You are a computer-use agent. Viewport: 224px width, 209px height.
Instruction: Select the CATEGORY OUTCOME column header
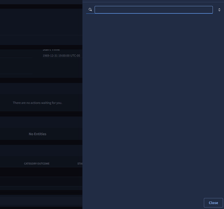[x=36, y=164]
